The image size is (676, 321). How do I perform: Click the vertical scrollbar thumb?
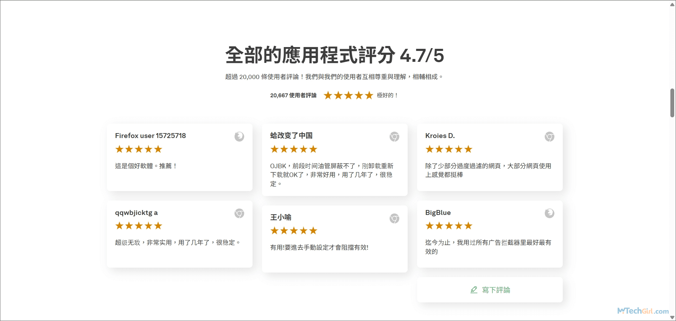(x=672, y=102)
